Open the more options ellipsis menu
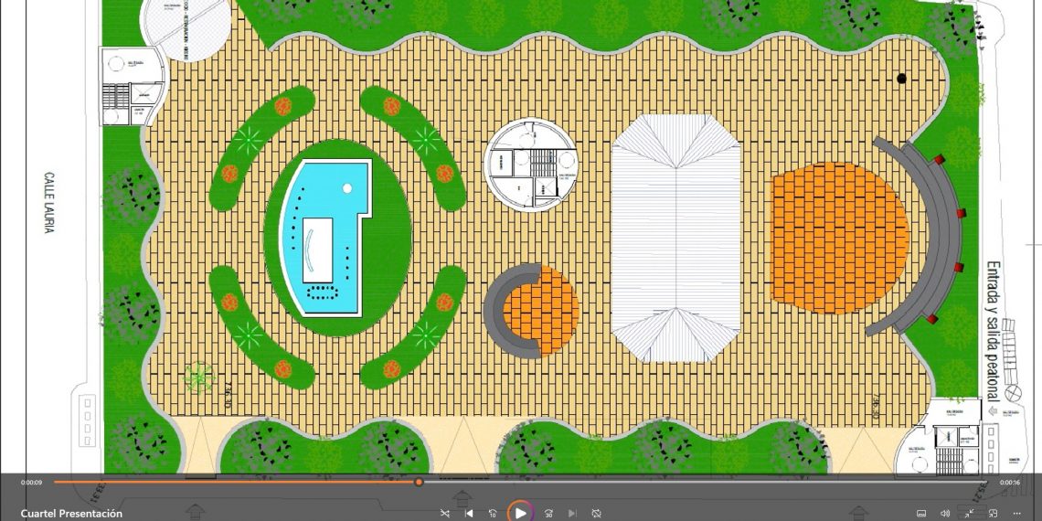Screen dimensions: 1042x521 click(1016, 514)
